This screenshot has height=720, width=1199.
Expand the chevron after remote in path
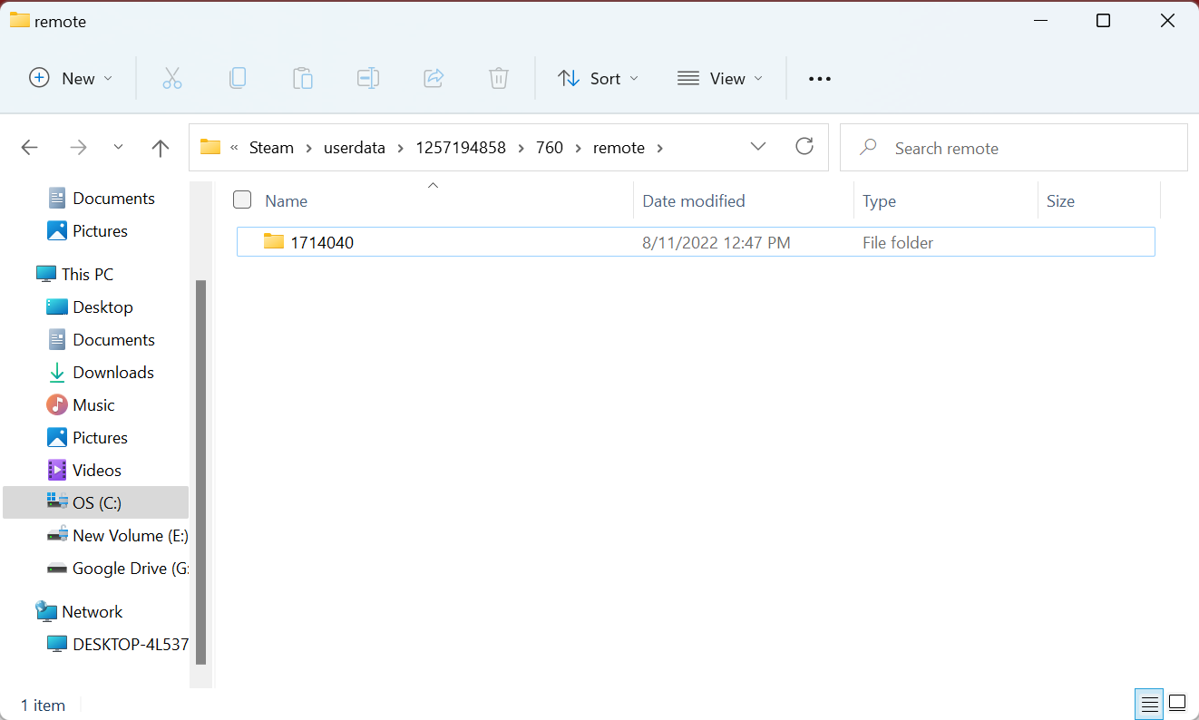point(659,148)
